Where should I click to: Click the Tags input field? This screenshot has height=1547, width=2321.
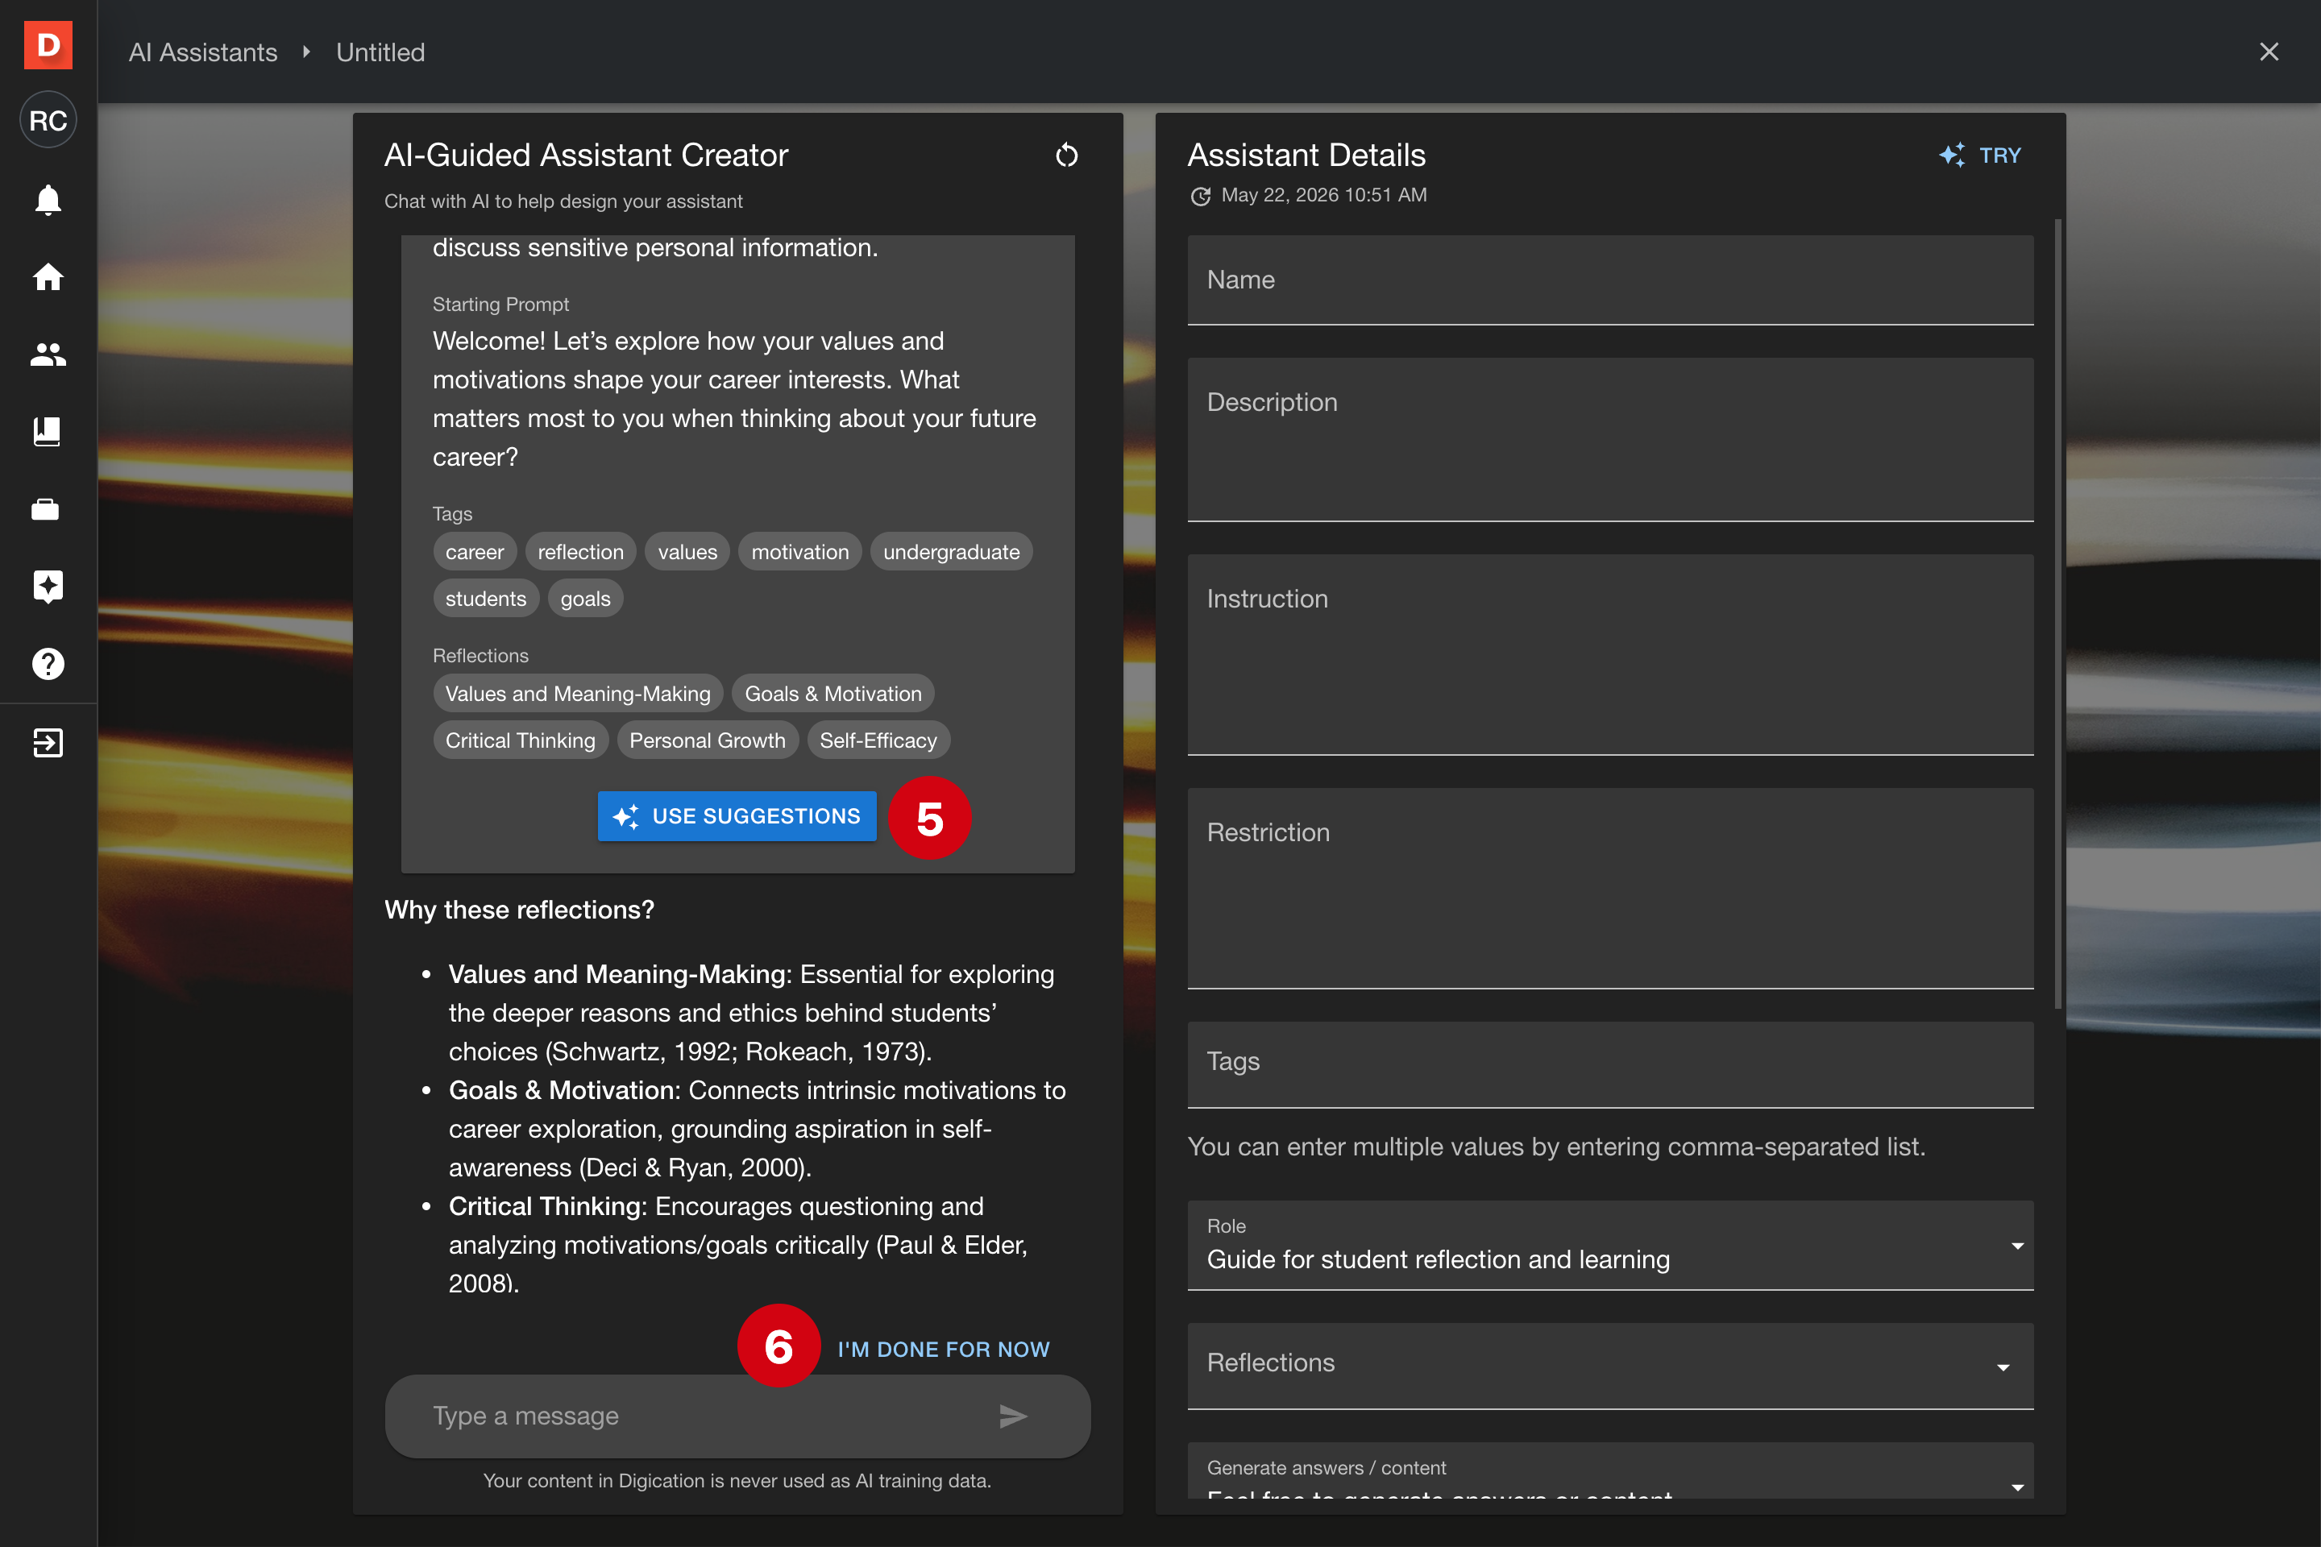[1610, 1064]
